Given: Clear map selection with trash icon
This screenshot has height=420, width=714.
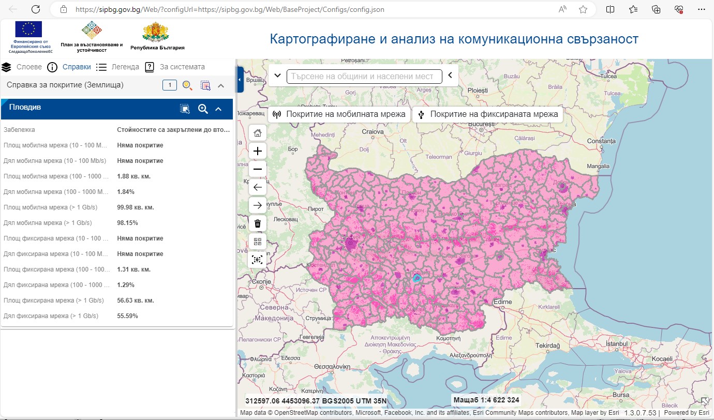Looking at the screenshot, I should click(258, 223).
